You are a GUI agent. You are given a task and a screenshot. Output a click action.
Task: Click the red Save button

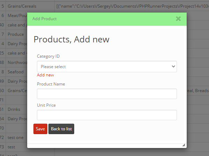tap(40, 129)
